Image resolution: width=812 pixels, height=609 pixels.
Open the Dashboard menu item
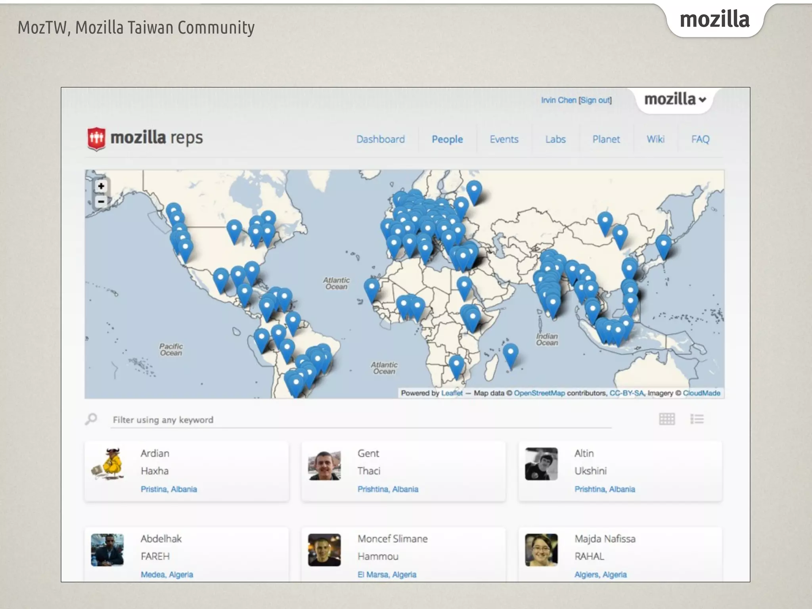click(380, 139)
